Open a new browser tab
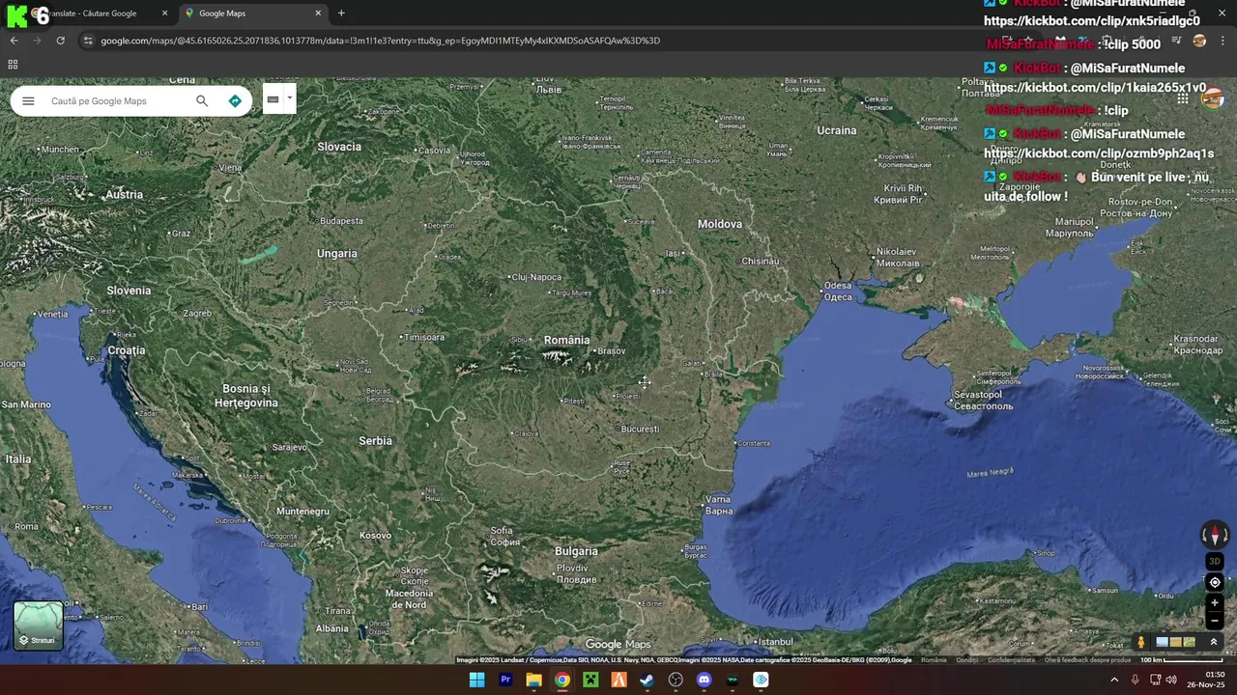 [341, 14]
